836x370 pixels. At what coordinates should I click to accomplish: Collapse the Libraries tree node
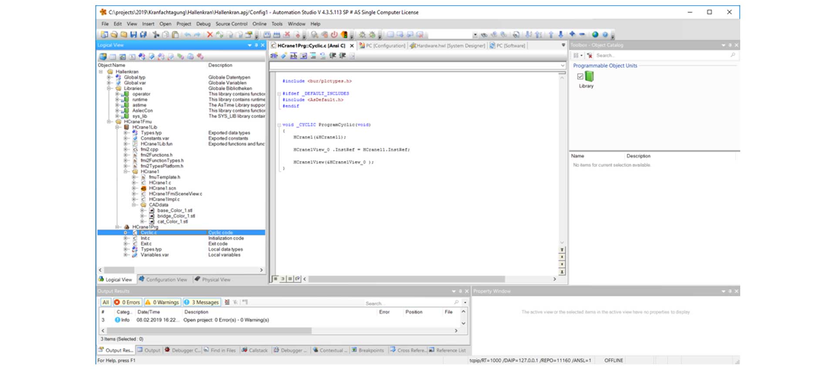click(x=109, y=88)
